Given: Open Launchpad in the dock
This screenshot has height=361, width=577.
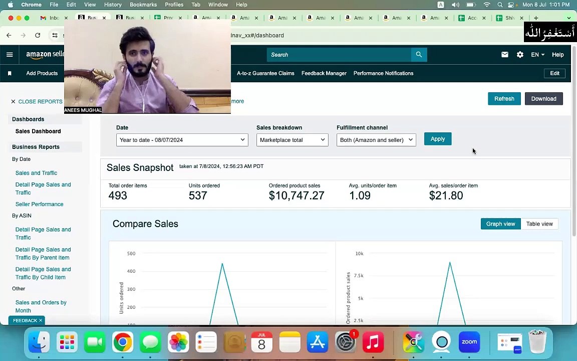Looking at the screenshot, I should (67, 342).
